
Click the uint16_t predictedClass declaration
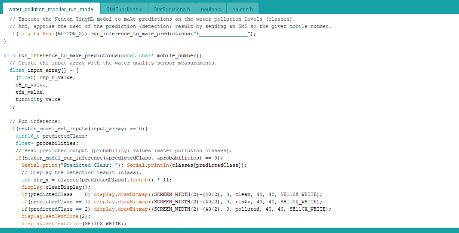coord(51,136)
